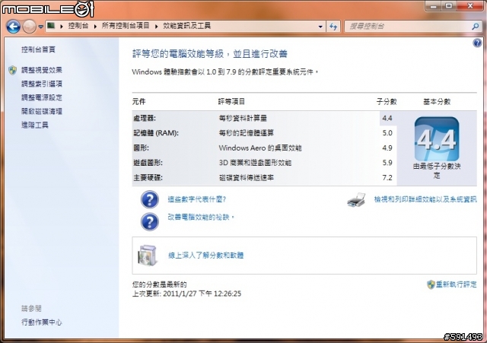Image resolution: width=487 pixels, height=343 pixels.
Task: Select the 主要硬碟 row label
Action: point(148,178)
